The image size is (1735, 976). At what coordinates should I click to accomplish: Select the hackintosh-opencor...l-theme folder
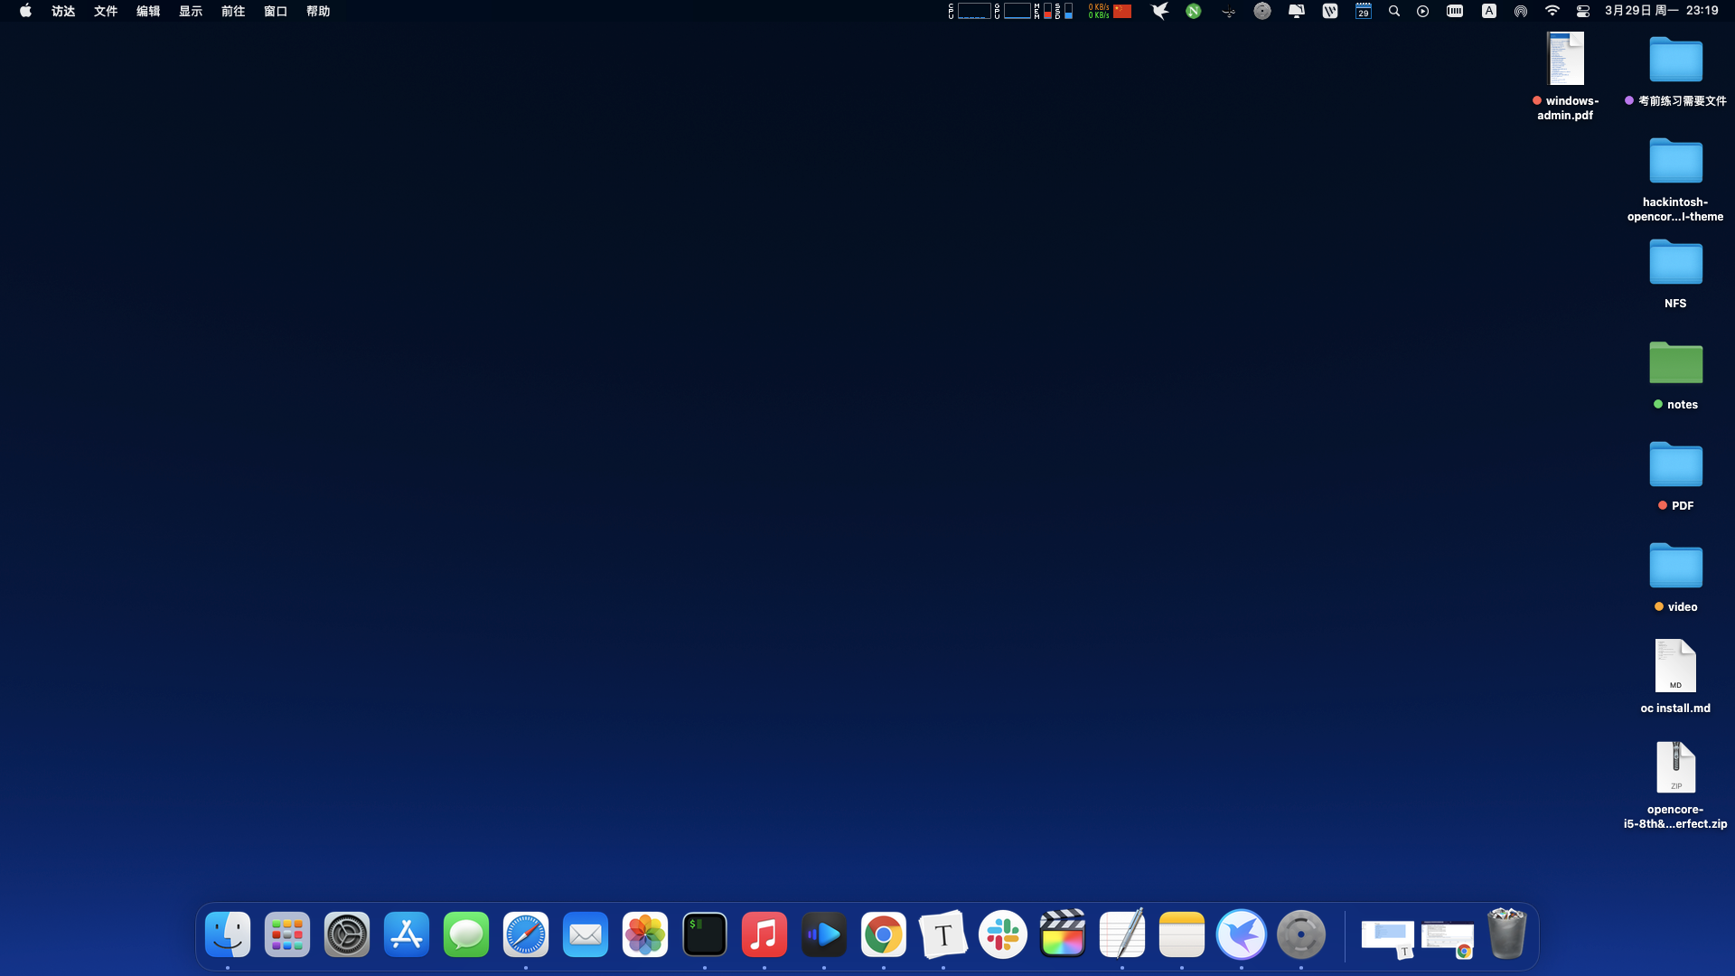click(x=1675, y=179)
